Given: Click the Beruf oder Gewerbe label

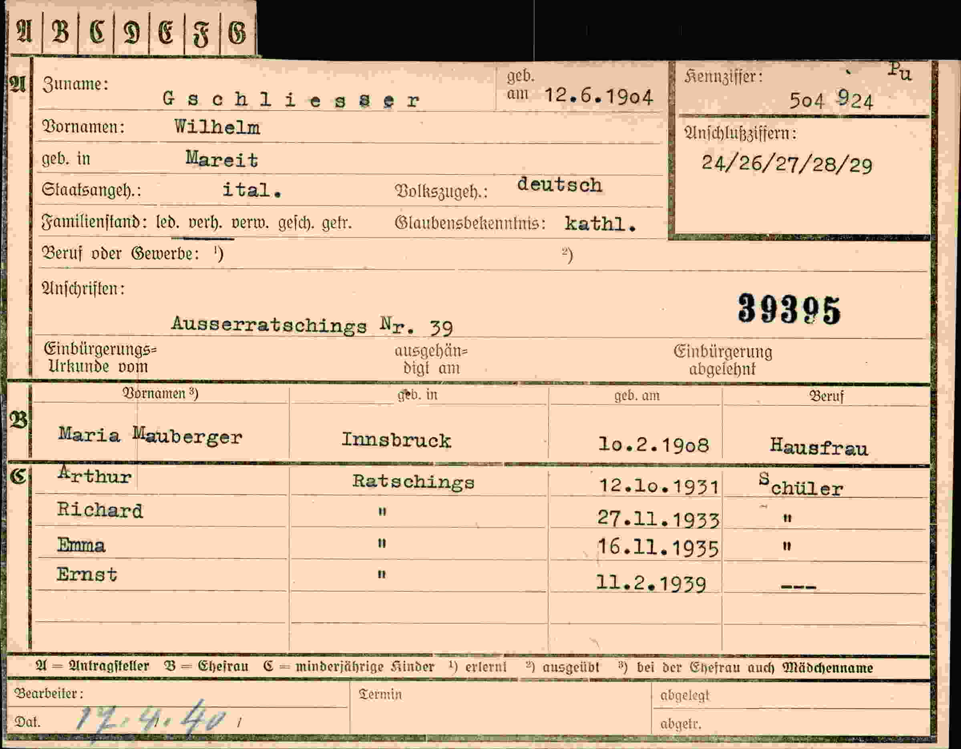Looking at the screenshot, I should click(x=120, y=254).
